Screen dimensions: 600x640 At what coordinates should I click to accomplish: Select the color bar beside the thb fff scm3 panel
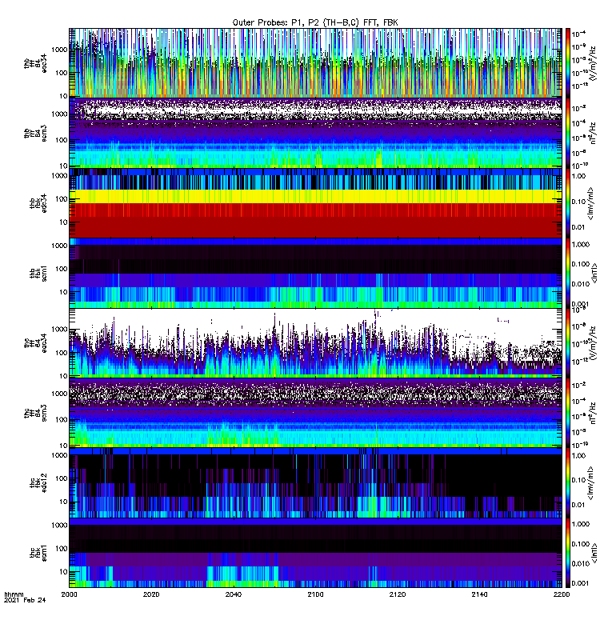pyautogui.click(x=567, y=133)
